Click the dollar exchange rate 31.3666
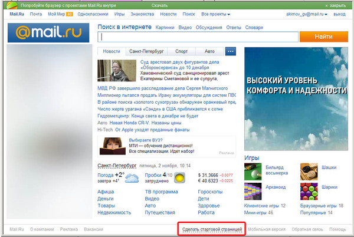The width and height of the screenshot is (354, 237). pos(208,175)
